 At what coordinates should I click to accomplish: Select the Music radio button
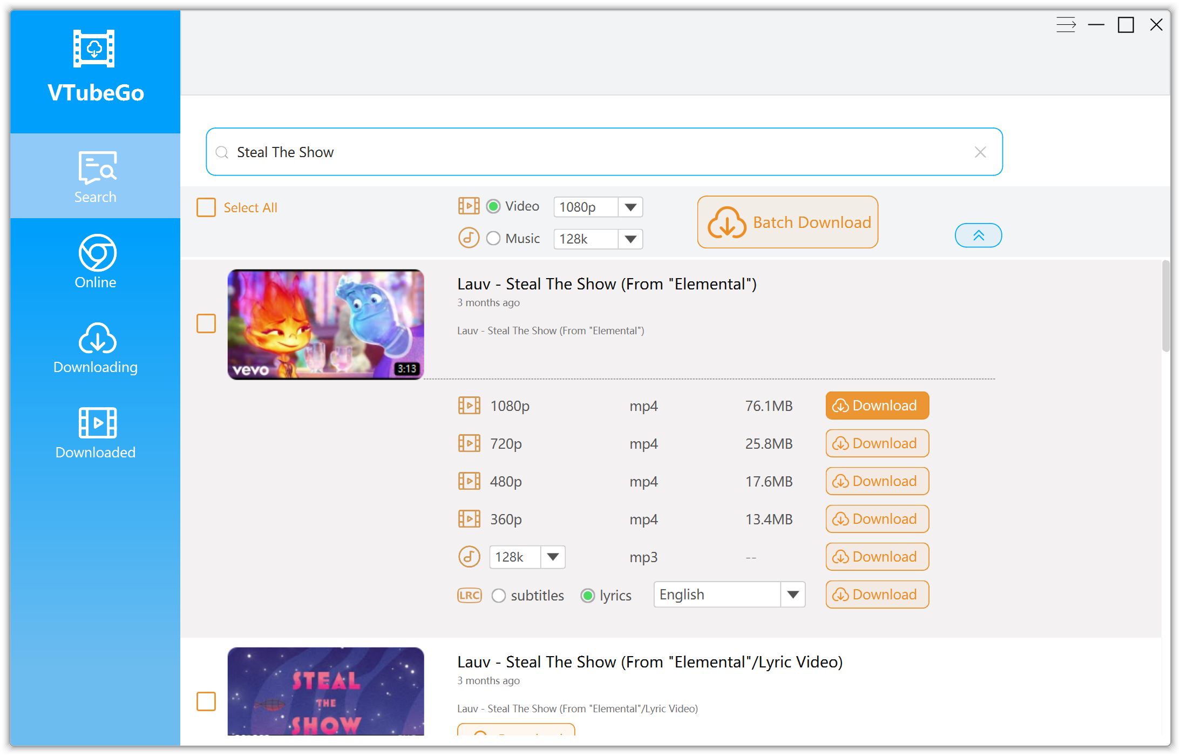click(x=493, y=238)
